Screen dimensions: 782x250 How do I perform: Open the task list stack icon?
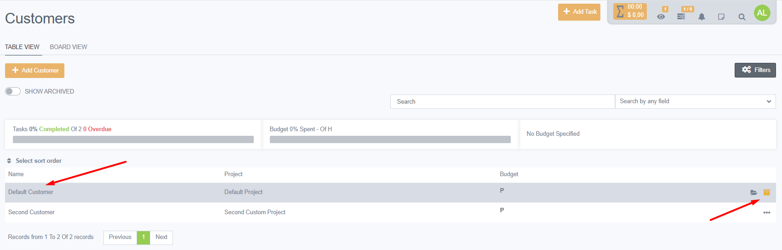click(681, 17)
